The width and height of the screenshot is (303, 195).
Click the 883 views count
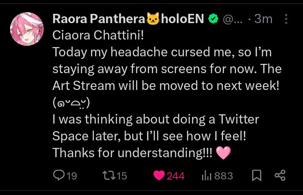tap(223, 176)
